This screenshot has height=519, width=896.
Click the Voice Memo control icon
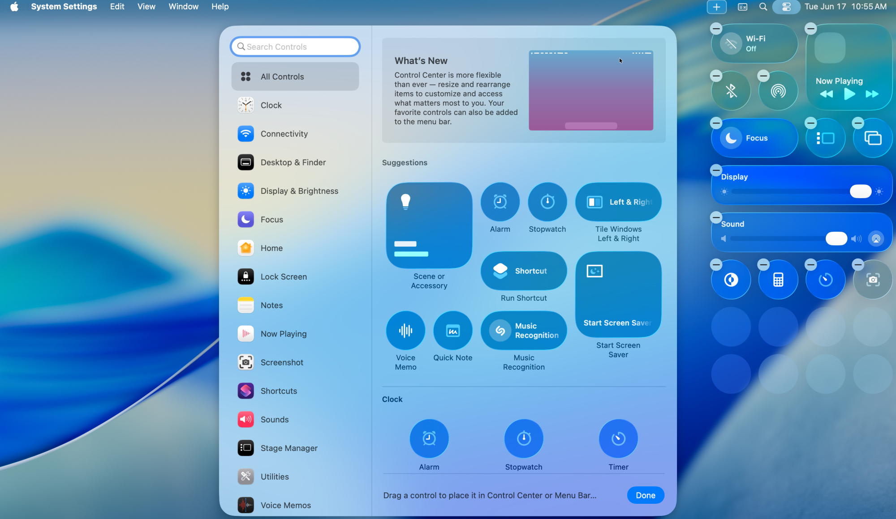tap(405, 331)
